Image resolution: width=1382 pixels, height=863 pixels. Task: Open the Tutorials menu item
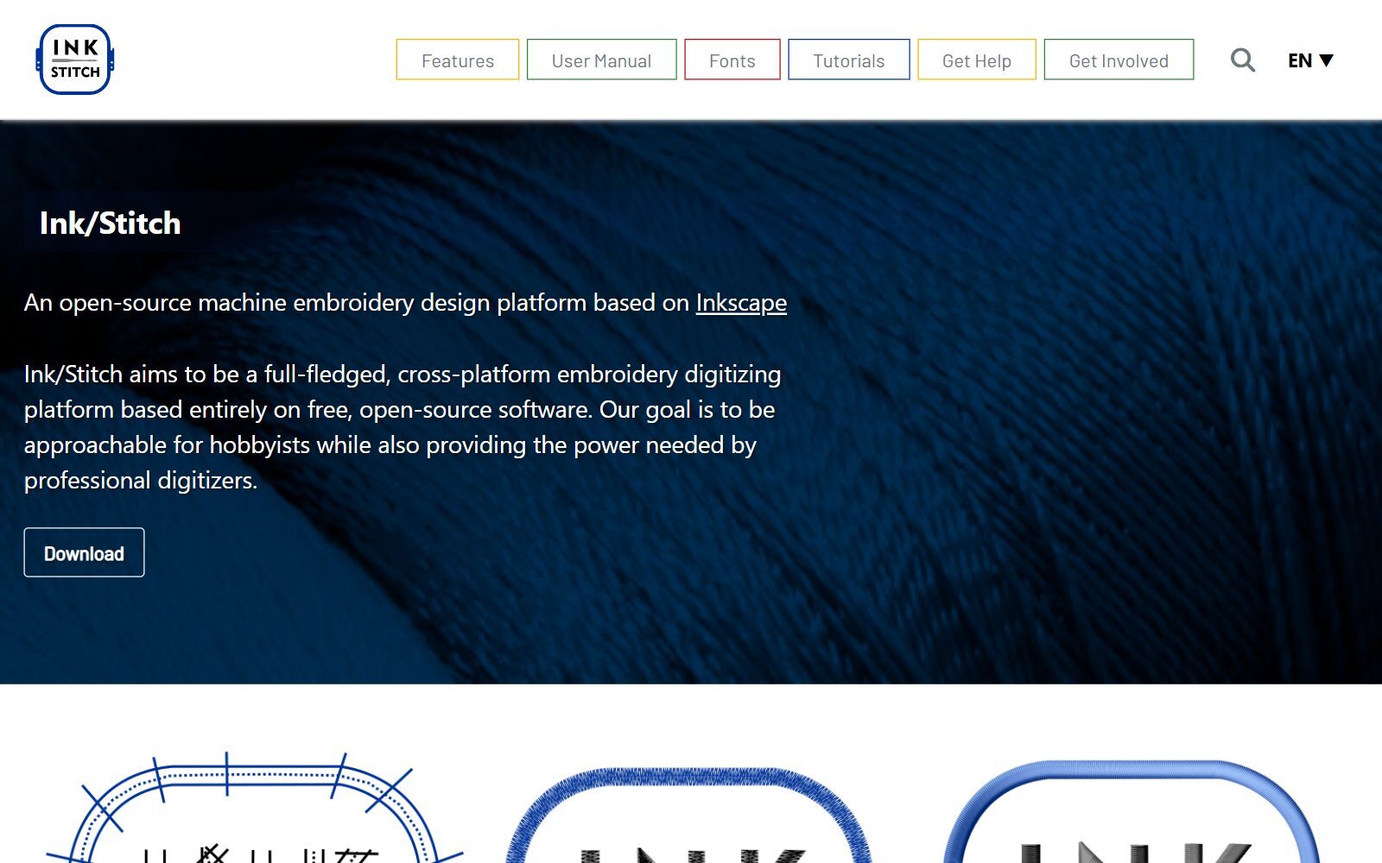point(849,60)
